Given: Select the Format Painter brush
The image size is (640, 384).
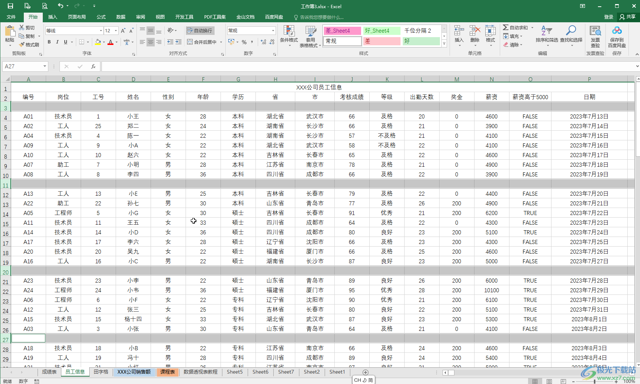Looking at the screenshot, I should [x=22, y=45].
